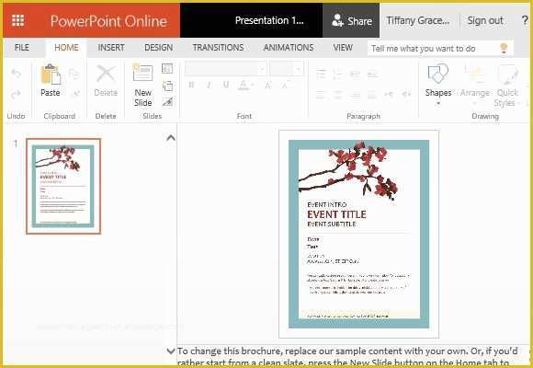Click the Numbering list icon
This screenshot has height=368, width=533.
(338, 75)
